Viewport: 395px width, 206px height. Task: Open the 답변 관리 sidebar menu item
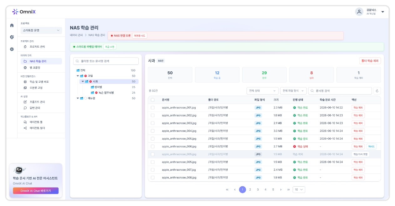click(x=35, y=108)
